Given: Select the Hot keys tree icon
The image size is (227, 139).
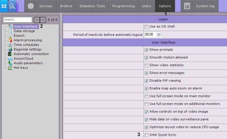Looking at the screenshot, I should (11, 68).
